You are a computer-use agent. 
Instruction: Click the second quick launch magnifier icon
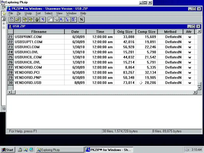[x=25, y=150]
